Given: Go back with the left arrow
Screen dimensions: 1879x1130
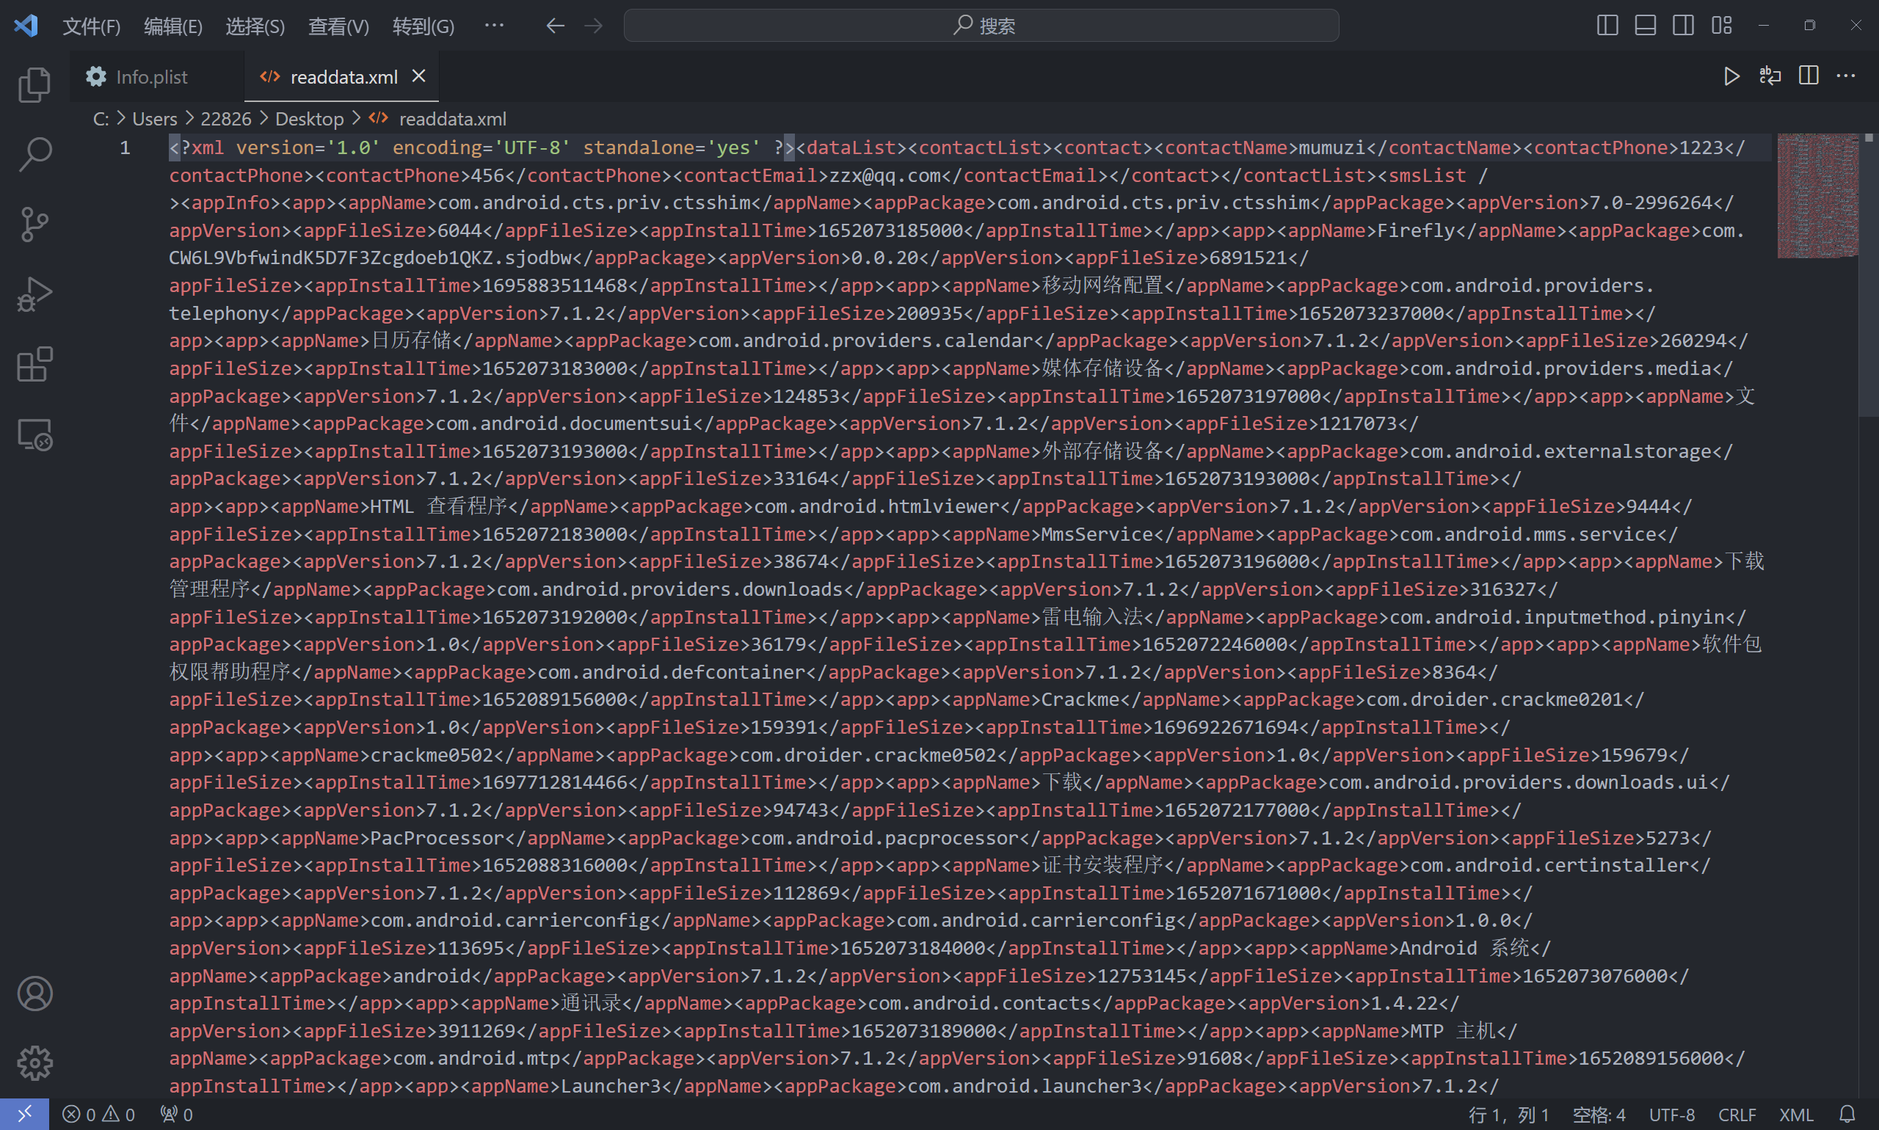Looking at the screenshot, I should click(555, 26).
